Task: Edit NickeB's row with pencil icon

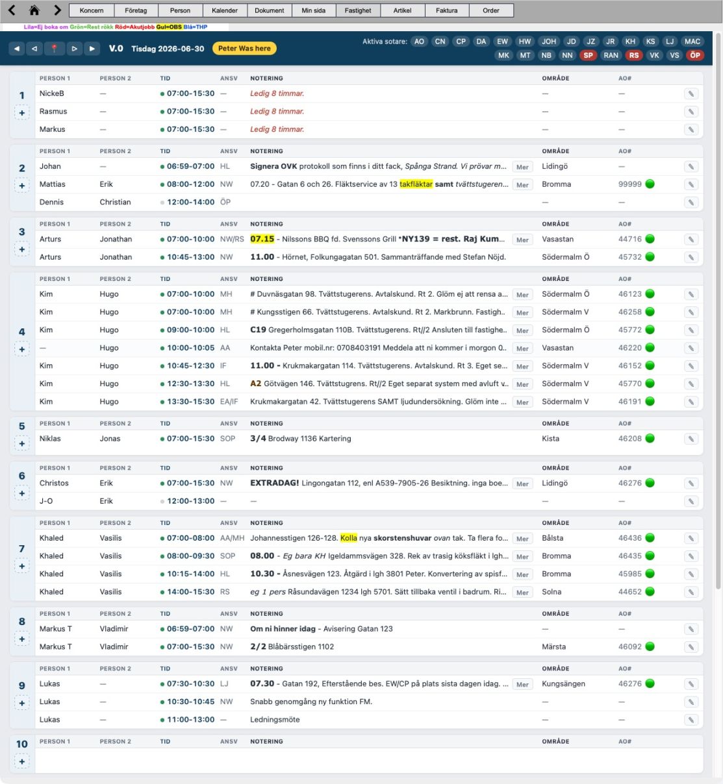Action: click(x=691, y=94)
